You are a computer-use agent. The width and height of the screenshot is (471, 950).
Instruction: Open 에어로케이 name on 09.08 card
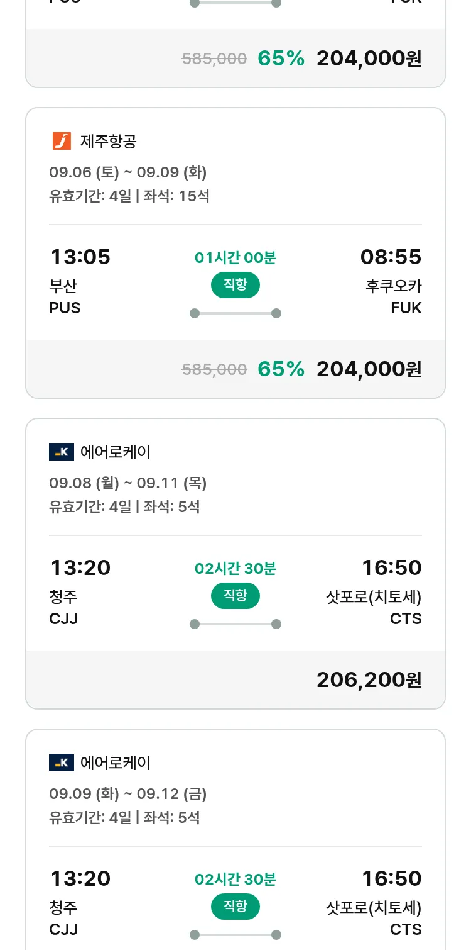coord(116,452)
